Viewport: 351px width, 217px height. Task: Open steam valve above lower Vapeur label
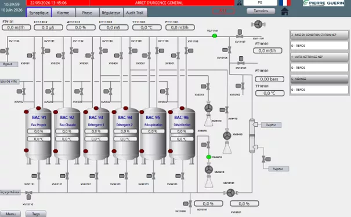(x=266, y=159)
